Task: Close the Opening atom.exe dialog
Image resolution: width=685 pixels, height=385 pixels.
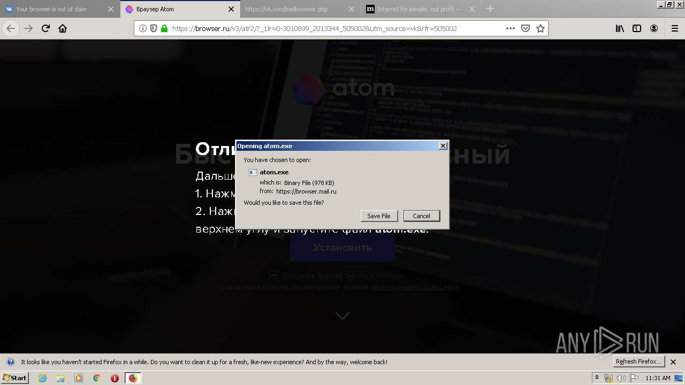Action: tap(443, 146)
